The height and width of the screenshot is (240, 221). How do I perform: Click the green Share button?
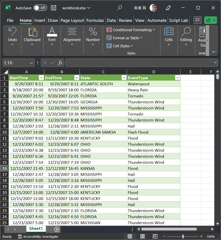coord(210,20)
